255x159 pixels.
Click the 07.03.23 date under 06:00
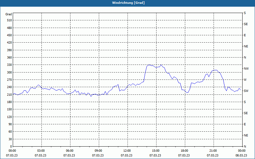click(x=69, y=156)
